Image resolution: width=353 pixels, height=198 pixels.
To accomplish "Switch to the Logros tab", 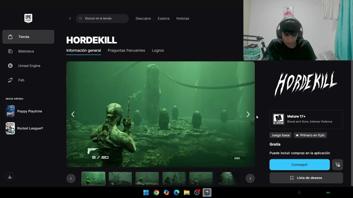I will tap(158, 51).
